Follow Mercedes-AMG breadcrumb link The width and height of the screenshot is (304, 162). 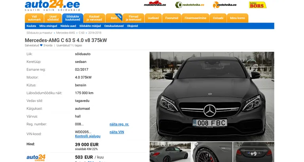pos(66,33)
